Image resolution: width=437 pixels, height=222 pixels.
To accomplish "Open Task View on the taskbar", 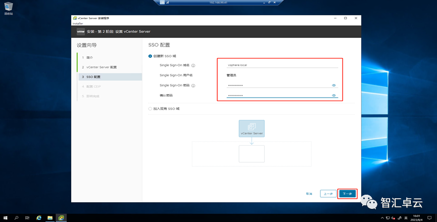I will 27,218.
